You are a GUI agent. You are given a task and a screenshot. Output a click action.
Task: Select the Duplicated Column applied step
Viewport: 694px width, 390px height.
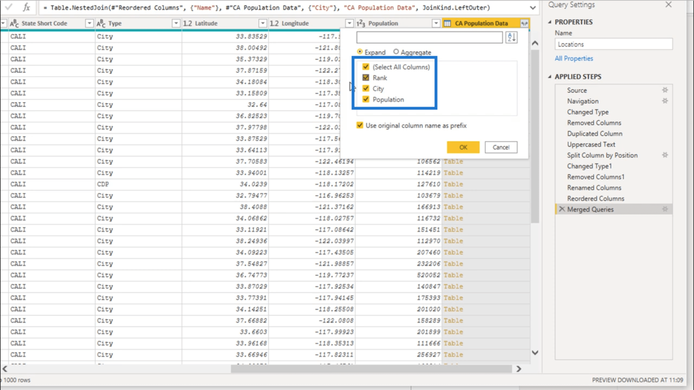594,133
